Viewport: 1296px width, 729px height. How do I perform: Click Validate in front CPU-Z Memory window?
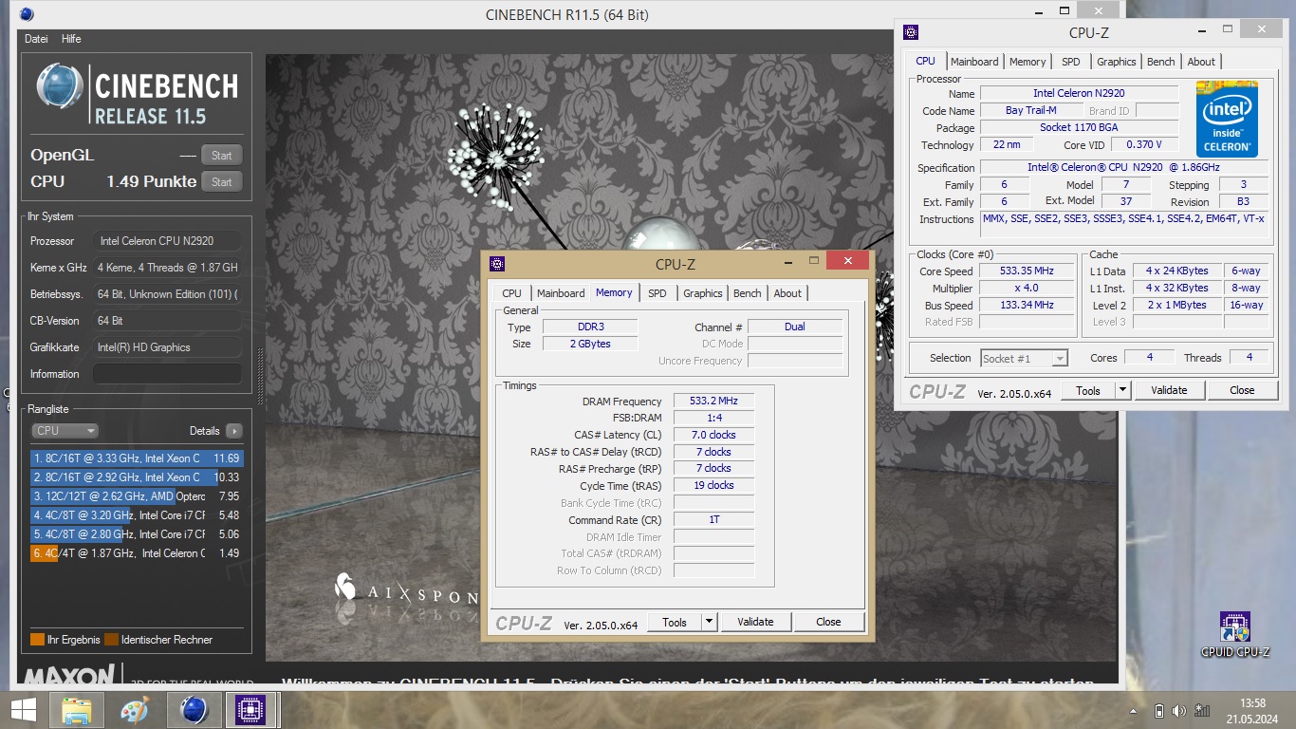click(755, 623)
